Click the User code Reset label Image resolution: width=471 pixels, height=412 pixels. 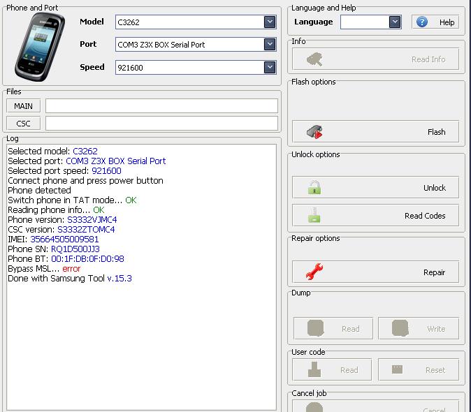click(x=435, y=370)
